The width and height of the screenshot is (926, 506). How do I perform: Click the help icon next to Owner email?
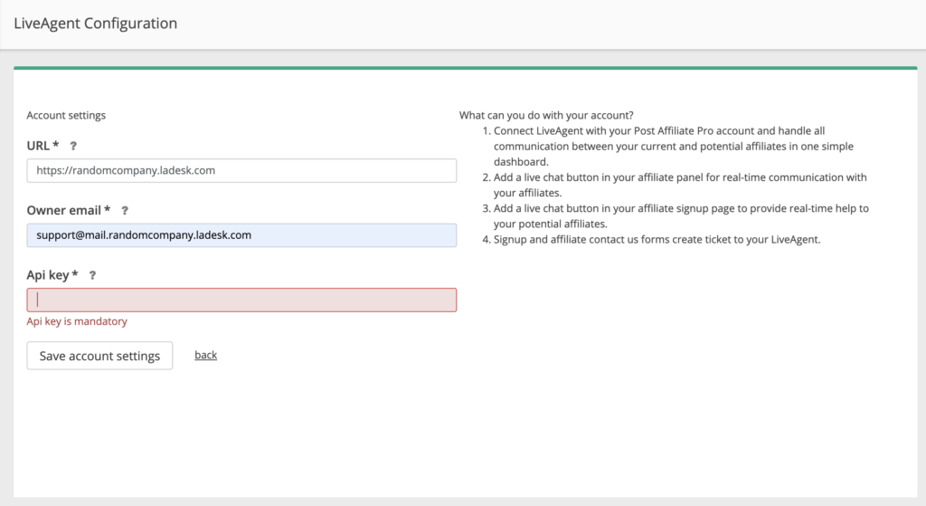point(125,210)
